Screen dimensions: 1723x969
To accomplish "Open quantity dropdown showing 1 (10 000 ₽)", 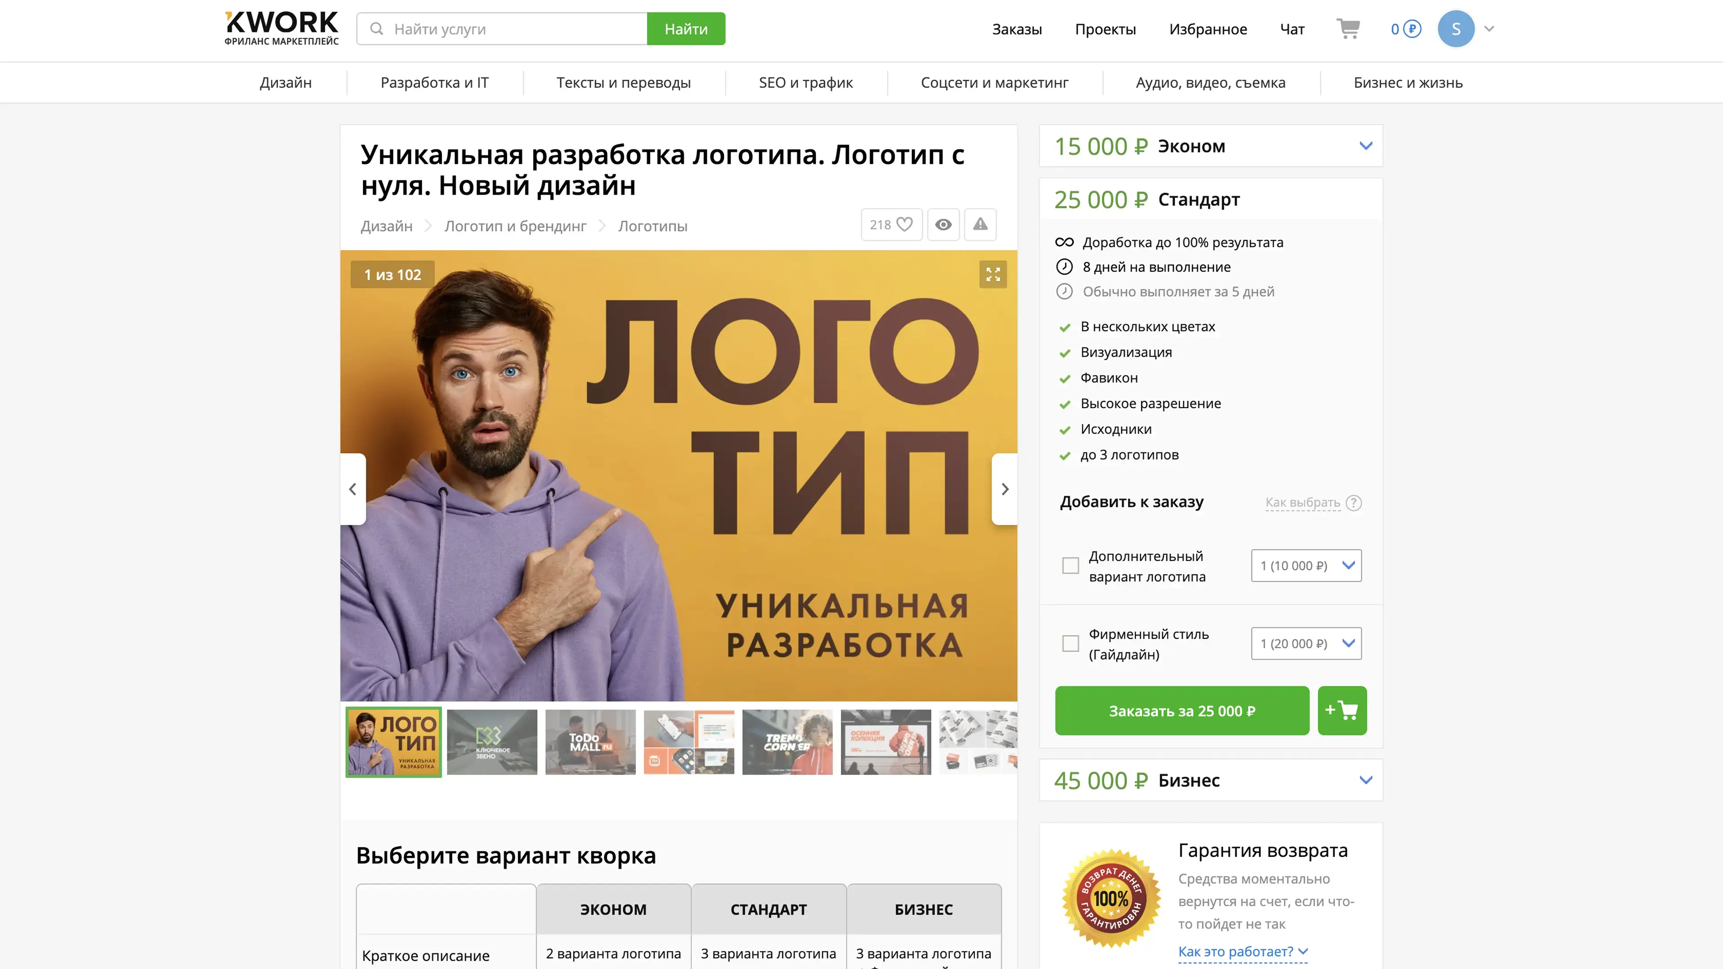I will (x=1306, y=566).
